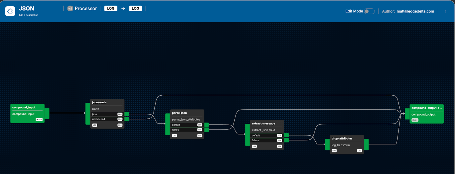Select the json-route node header
Image resolution: width=455 pixels, height=174 pixels.
[99, 102]
